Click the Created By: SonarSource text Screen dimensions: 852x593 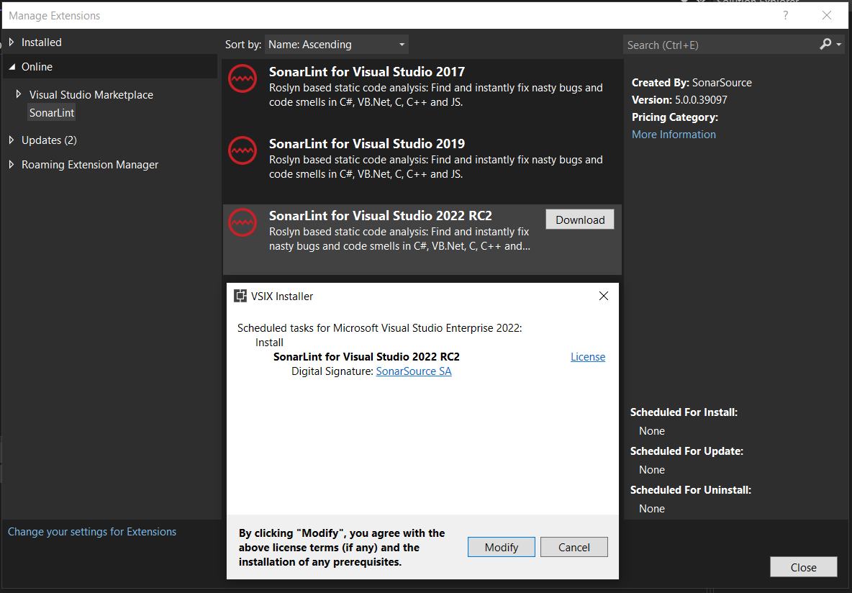point(692,83)
